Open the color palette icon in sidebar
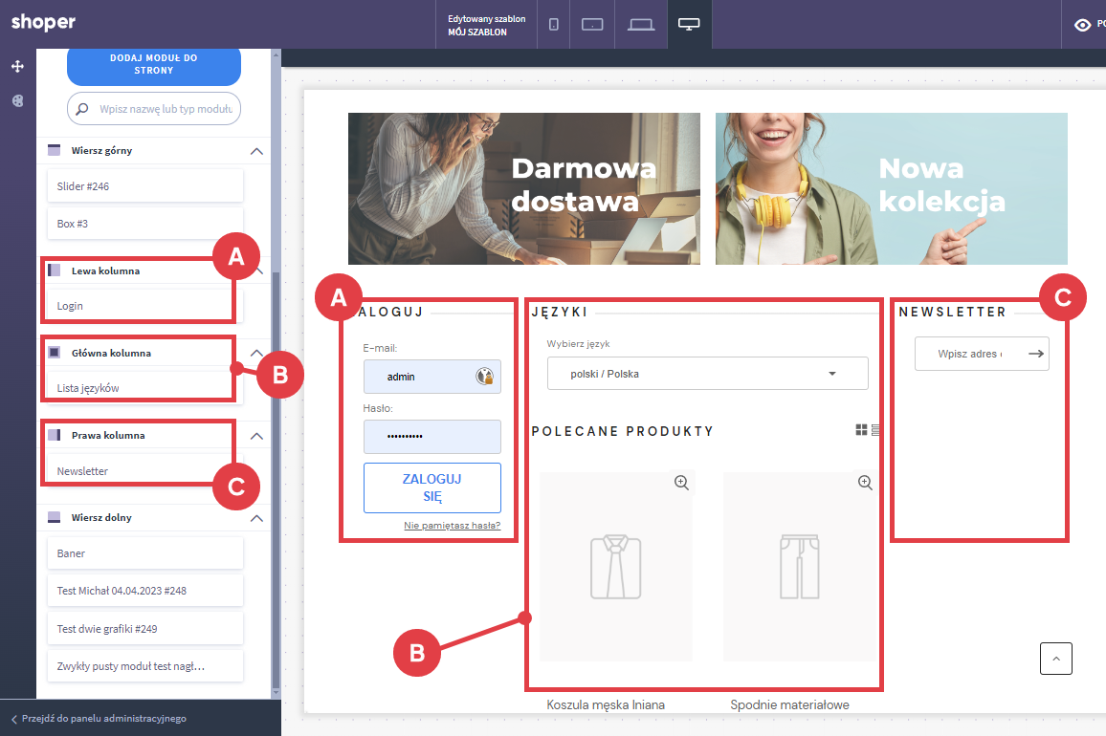 pyautogui.click(x=17, y=101)
